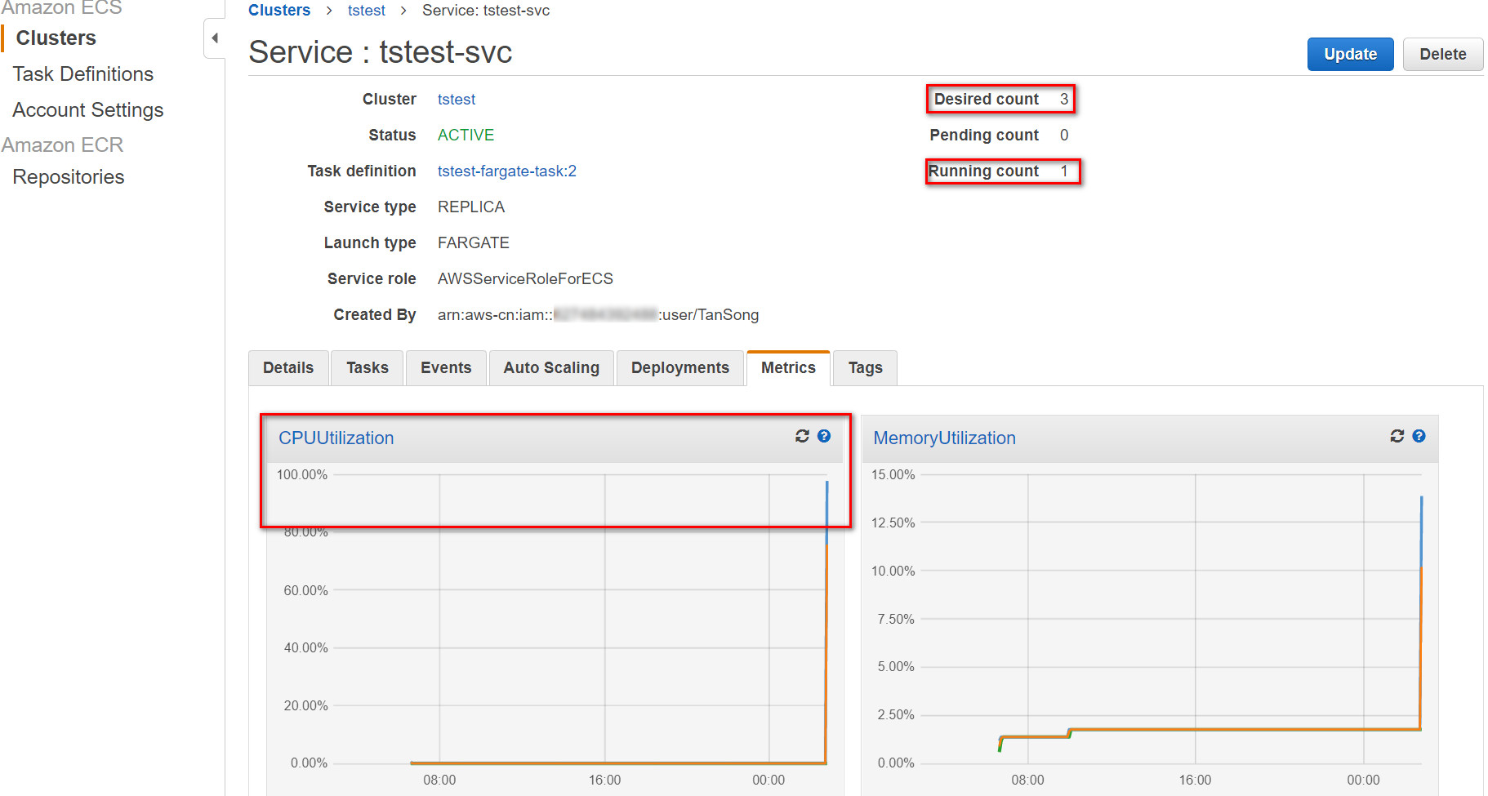Click the Amazon ECR sidebar heading
The height and width of the screenshot is (796, 1488).
(x=62, y=145)
